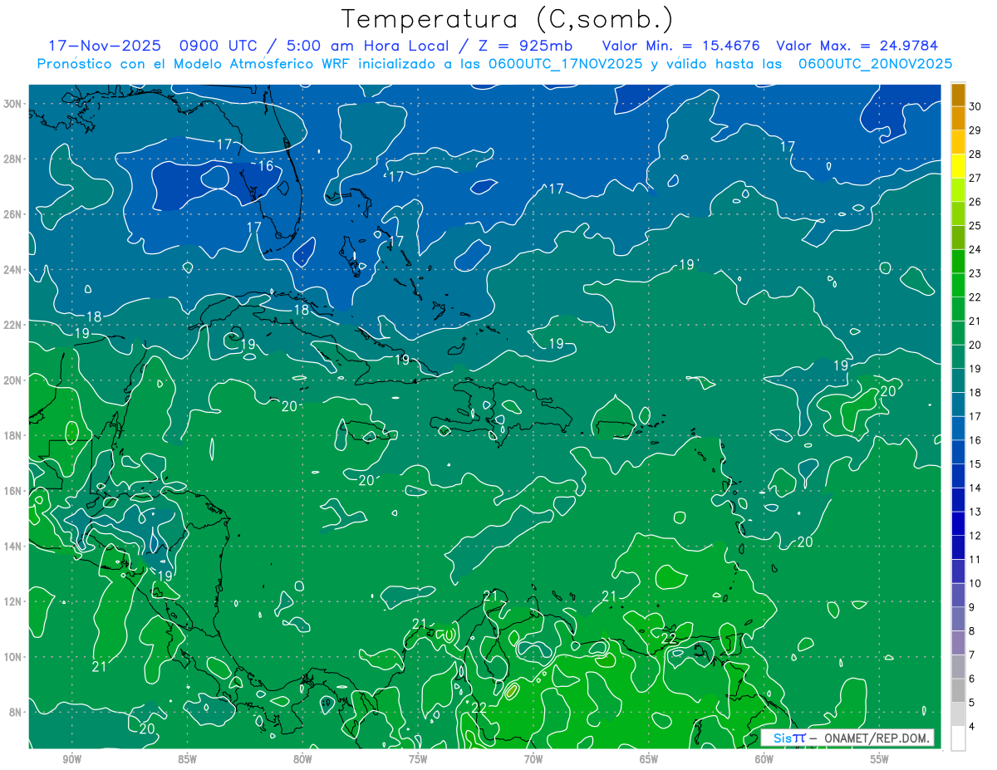Click the 85W longitude axis label
This screenshot has width=997, height=770.
(x=187, y=759)
